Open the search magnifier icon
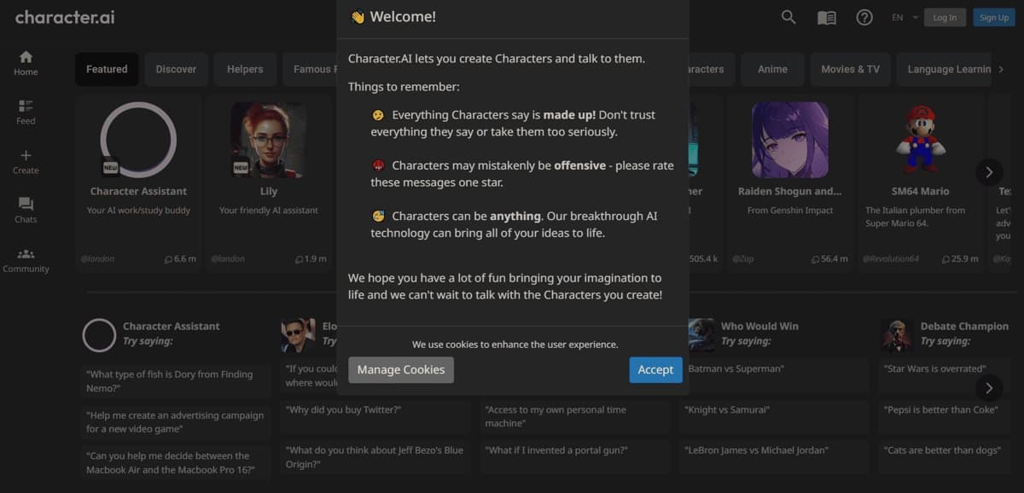Viewport: 1024px width, 493px height. click(x=788, y=17)
